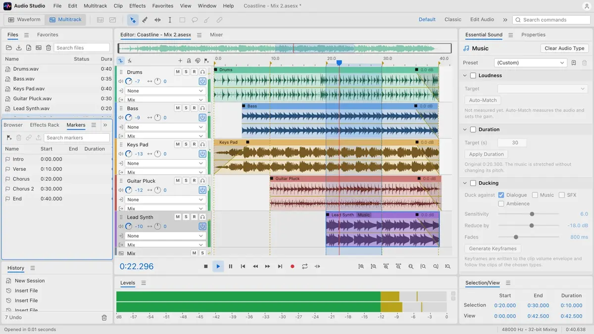Add a track with the plus icon
Viewport: 594px width, 334px height.
180,61
